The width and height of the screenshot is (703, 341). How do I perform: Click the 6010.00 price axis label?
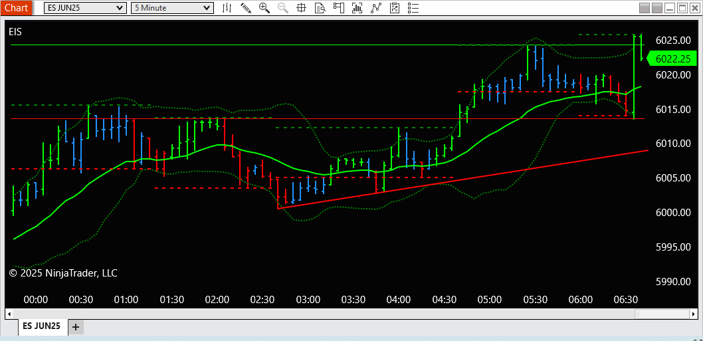[673, 144]
